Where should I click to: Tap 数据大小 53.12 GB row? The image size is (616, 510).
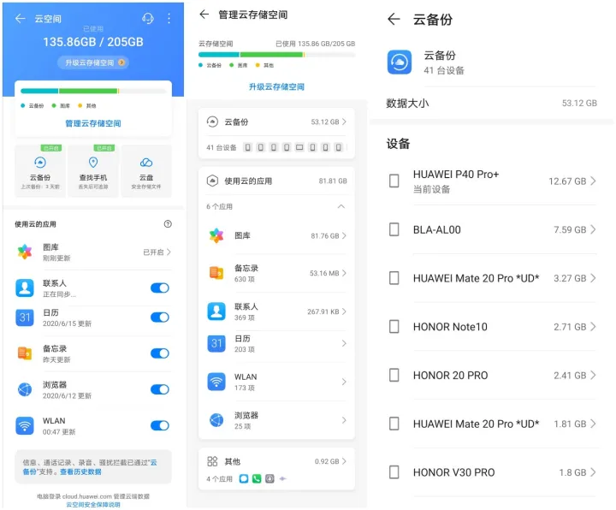491,104
